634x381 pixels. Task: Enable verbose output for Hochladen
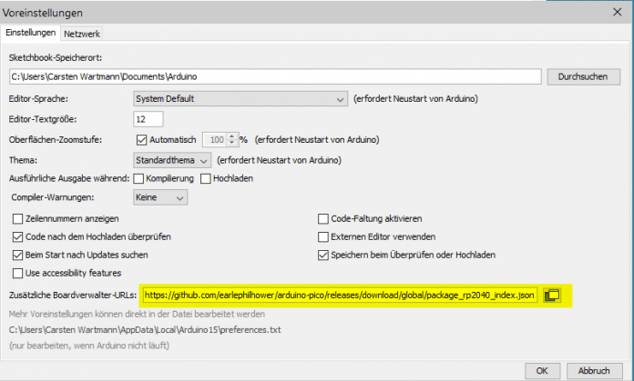tap(206, 178)
